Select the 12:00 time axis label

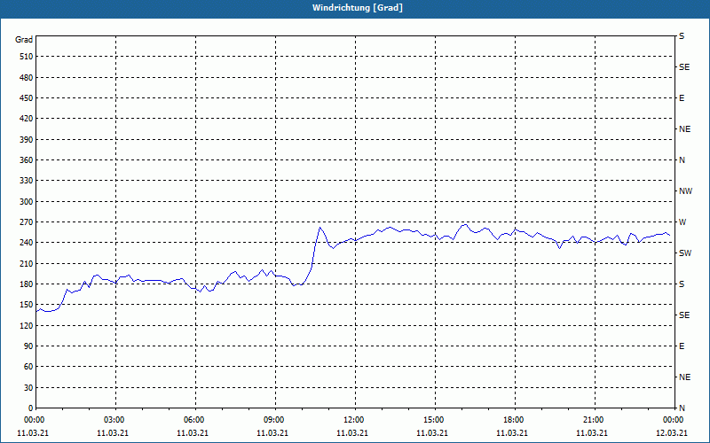354,420
